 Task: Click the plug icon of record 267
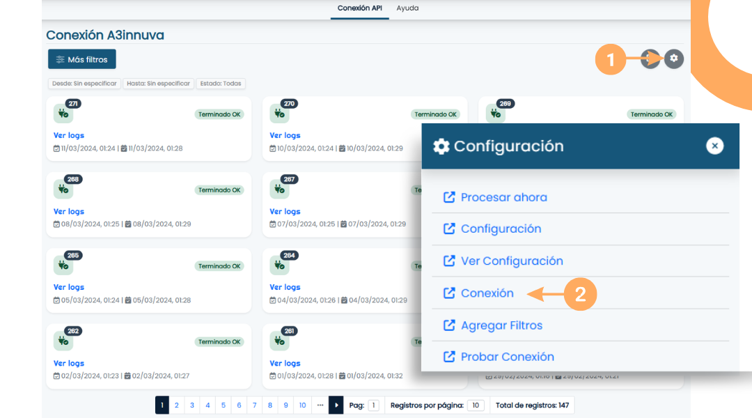280,189
